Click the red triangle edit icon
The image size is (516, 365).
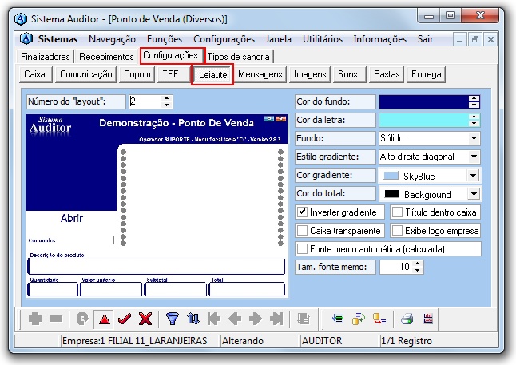[x=105, y=319]
